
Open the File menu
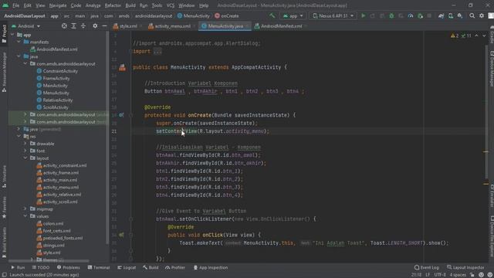tap(15, 5)
